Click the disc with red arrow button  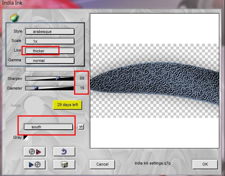35,152
